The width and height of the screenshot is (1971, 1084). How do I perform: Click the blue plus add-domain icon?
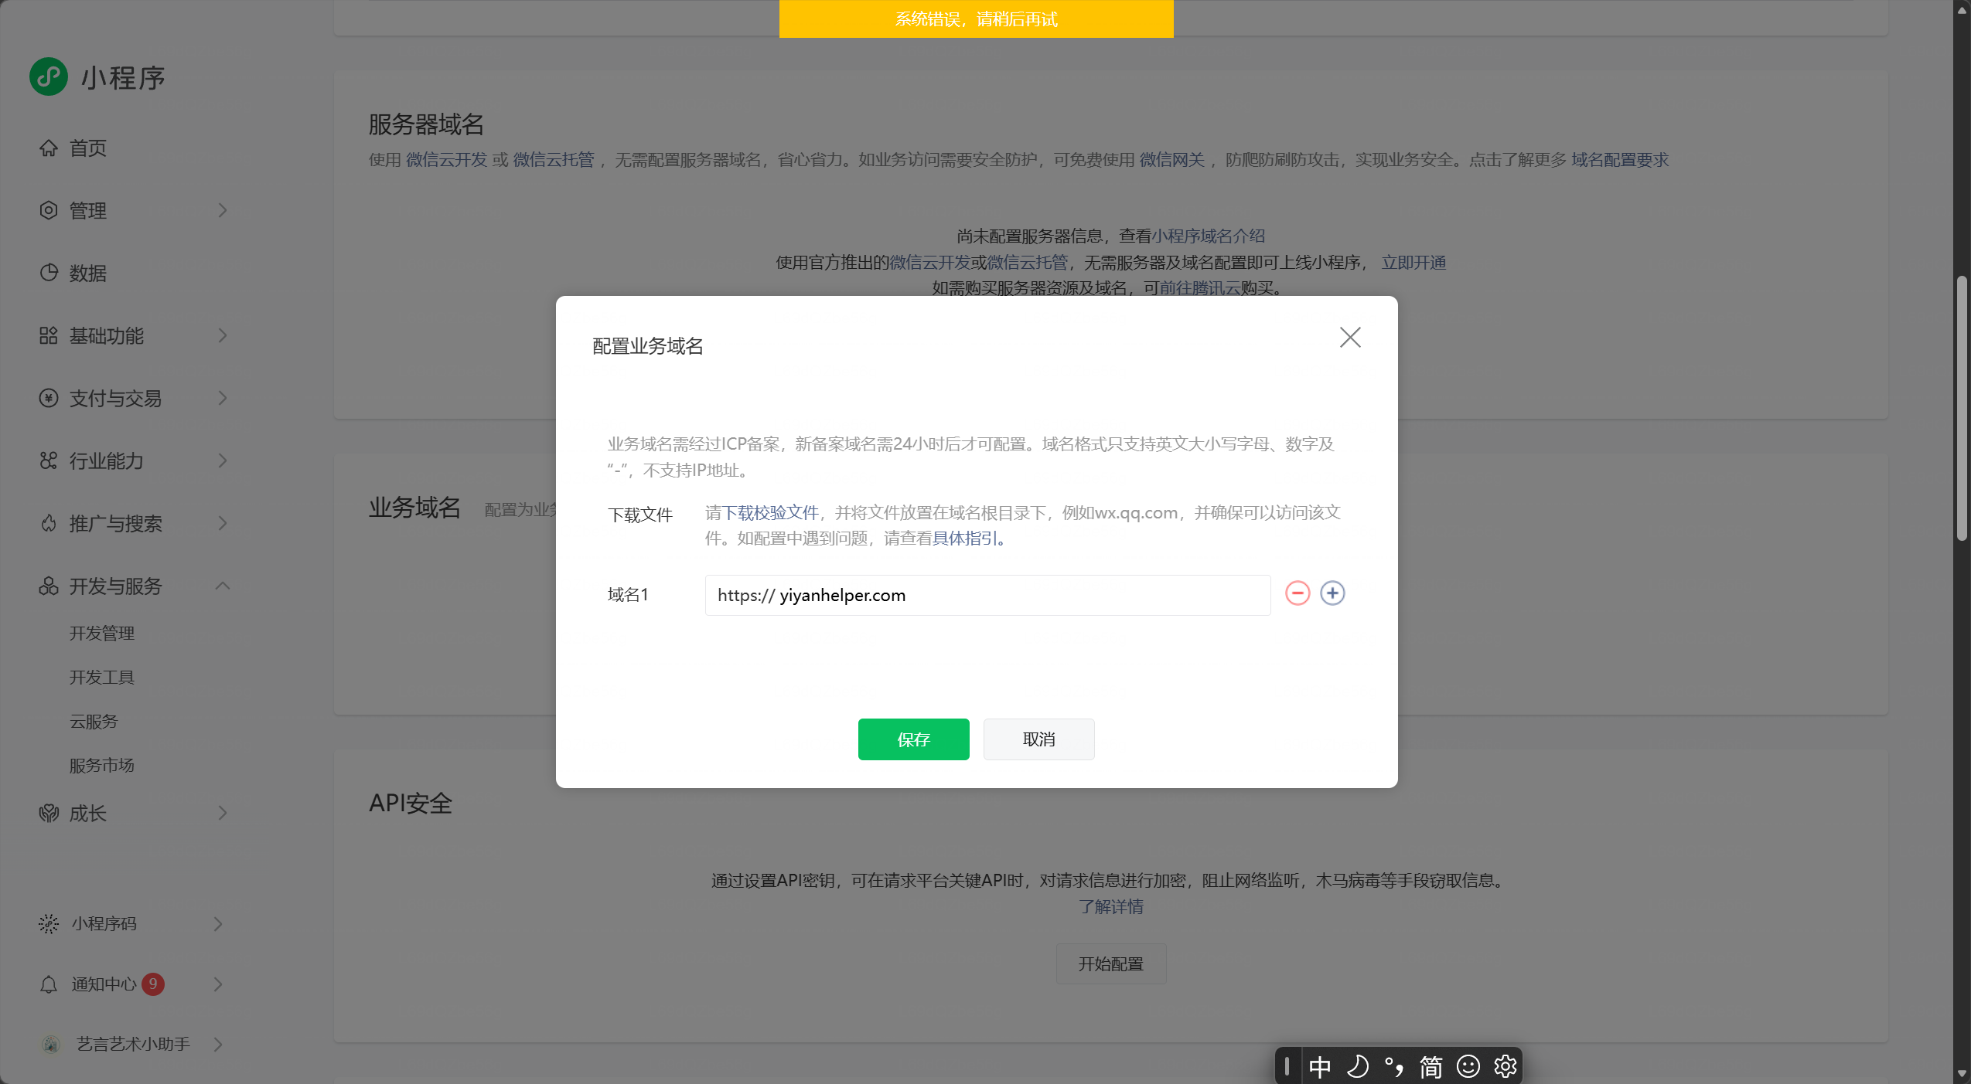[x=1332, y=593]
